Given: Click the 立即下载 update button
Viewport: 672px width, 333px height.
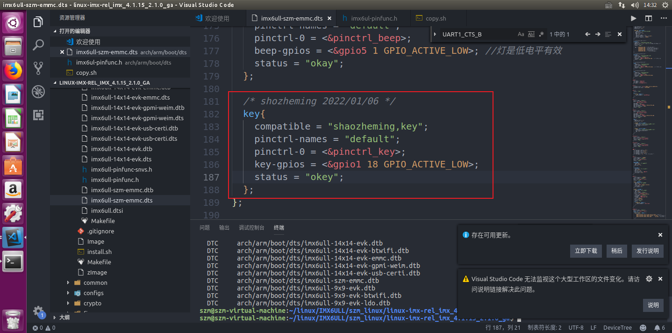Looking at the screenshot, I should 586,251.
